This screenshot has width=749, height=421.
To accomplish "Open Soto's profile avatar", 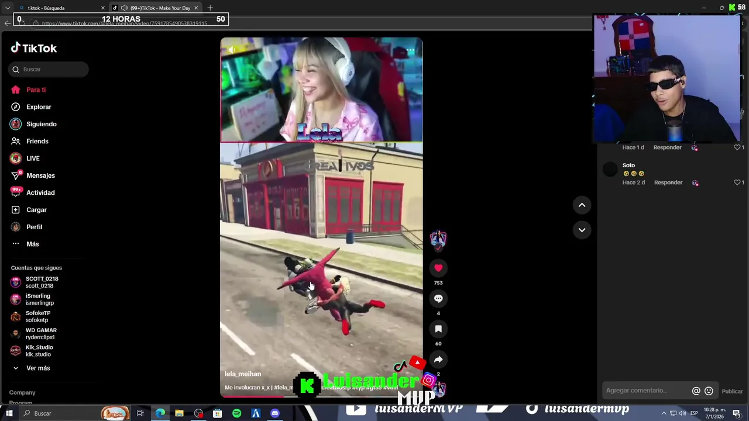I will [x=610, y=170].
